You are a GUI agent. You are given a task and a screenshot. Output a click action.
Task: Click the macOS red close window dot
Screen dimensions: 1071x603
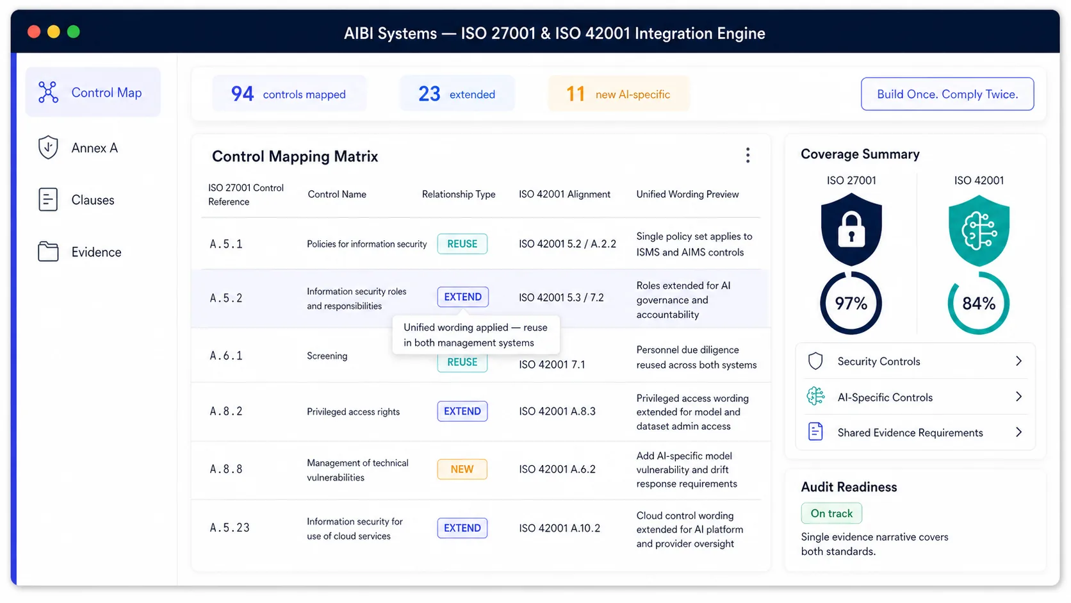click(x=34, y=31)
